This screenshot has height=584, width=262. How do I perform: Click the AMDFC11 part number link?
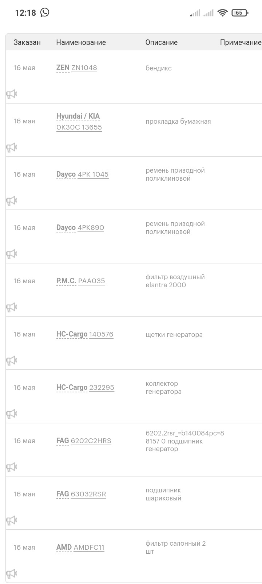click(x=89, y=547)
